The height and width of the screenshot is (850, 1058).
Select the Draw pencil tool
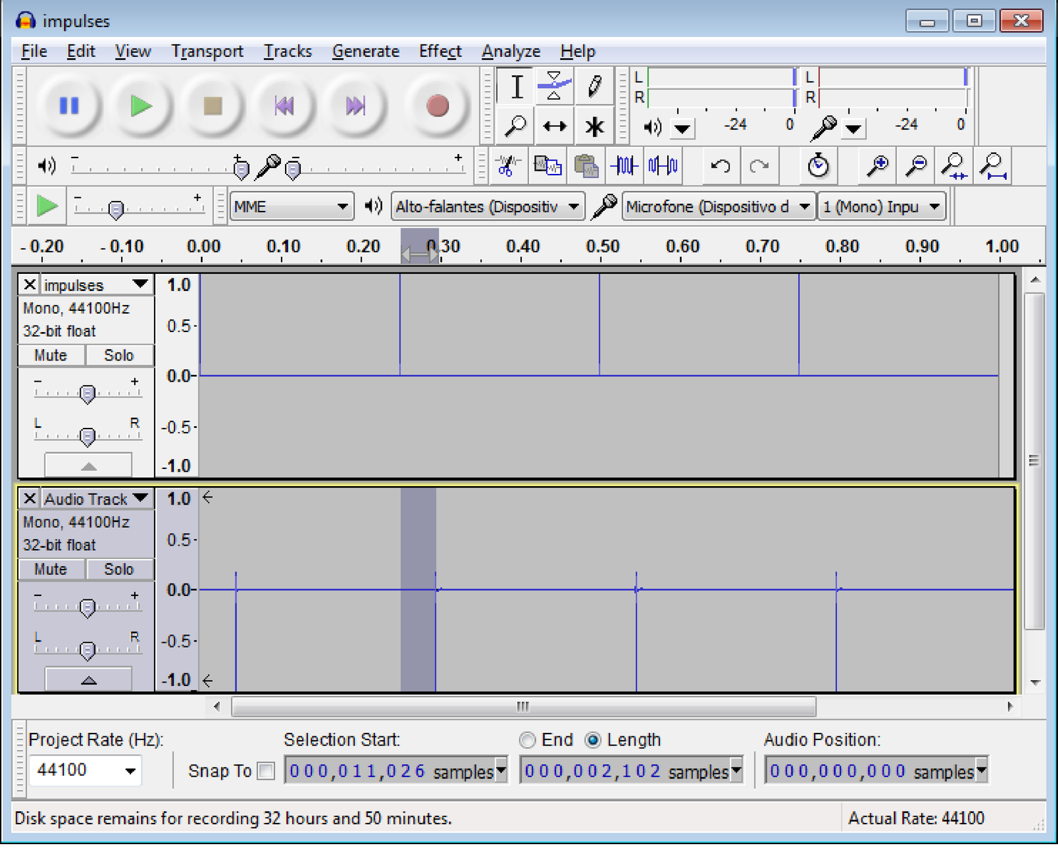[594, 87]
